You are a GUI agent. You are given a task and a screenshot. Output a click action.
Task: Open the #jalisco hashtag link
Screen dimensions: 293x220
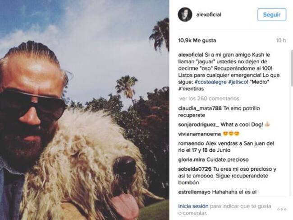coord(237,82)
